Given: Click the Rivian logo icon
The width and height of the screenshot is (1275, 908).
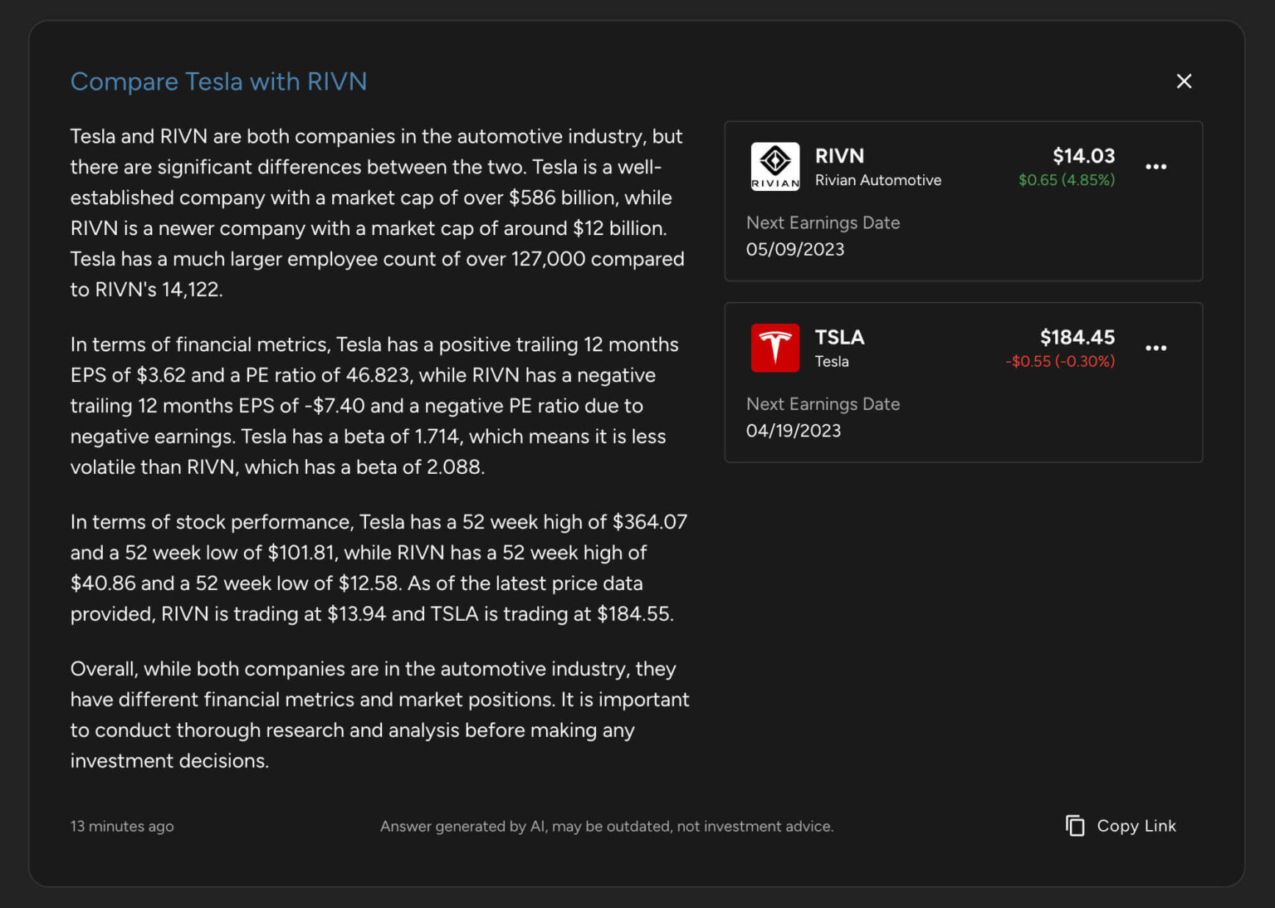Looking at the screenshot, I should pyautogui.click(x=774, y=167).
